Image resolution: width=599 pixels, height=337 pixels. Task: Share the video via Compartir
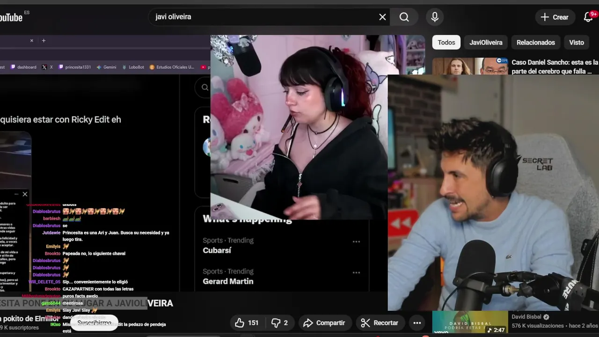(x=324, y=323)
